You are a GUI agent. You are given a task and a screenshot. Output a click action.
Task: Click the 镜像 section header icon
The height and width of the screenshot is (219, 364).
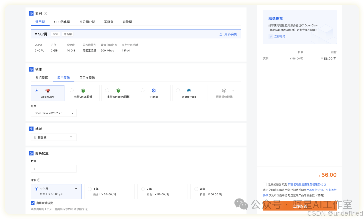(31, 69)
